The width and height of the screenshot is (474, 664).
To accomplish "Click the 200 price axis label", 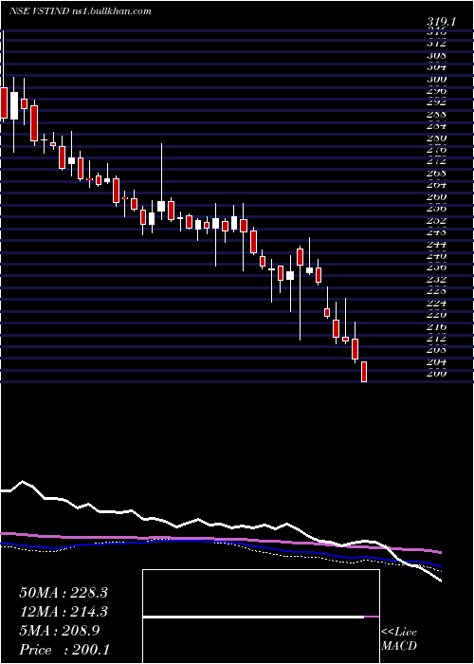I will pos(438,374).
